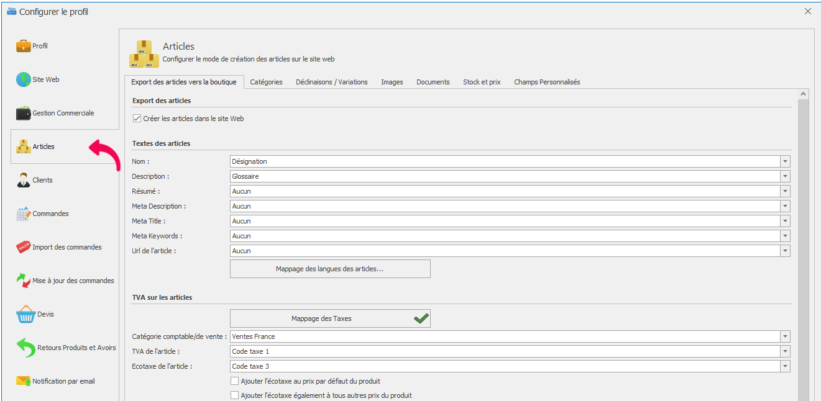Image resolution: width=821 pixels, height=401 pixels.
Task: Open the Devis basket icon
Action: coord(25,314)
